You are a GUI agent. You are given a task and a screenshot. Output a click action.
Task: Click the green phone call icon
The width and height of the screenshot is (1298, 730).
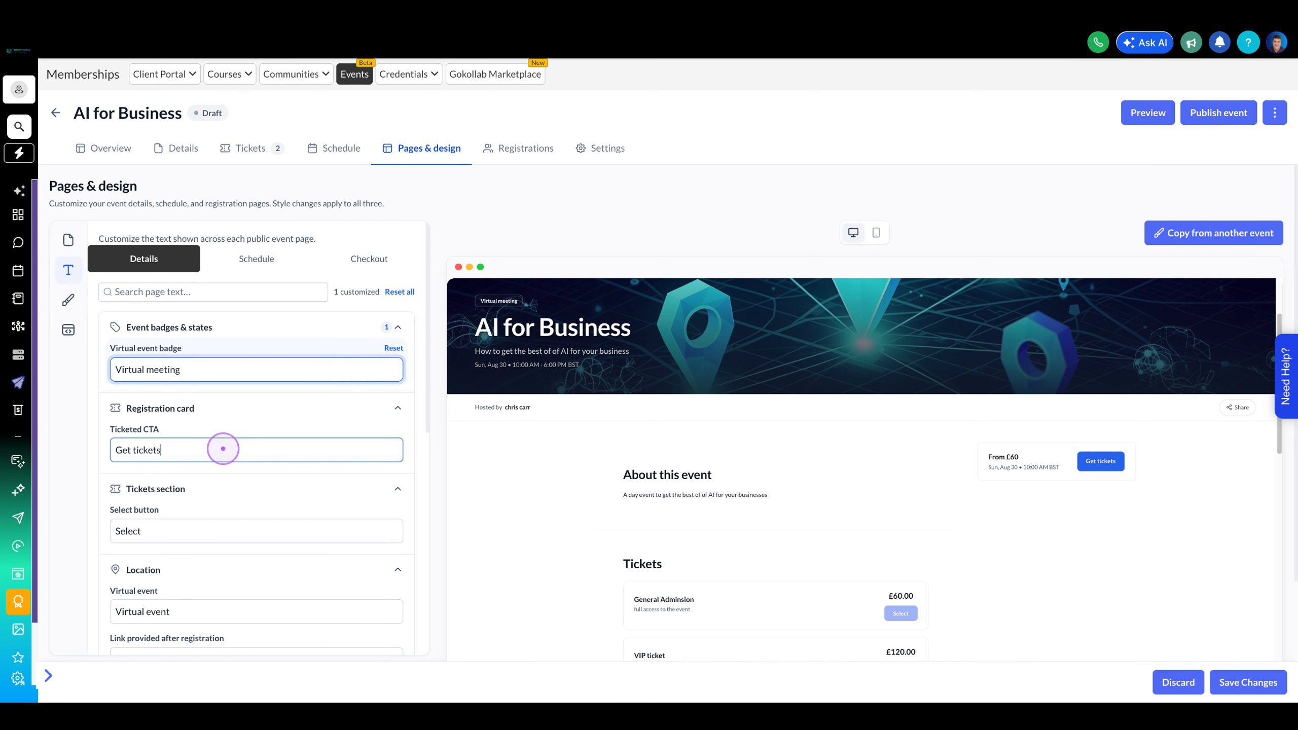(x=1098, y=43)
